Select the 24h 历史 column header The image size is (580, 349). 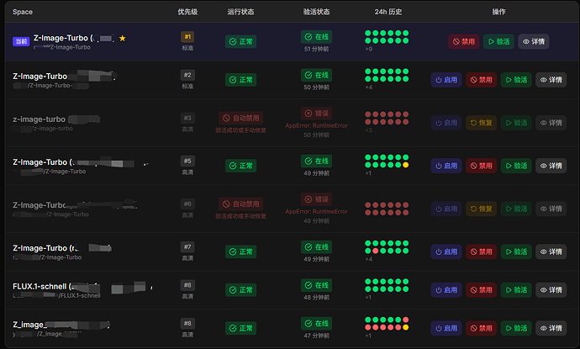pyautogui.click(x=388, y=13)
